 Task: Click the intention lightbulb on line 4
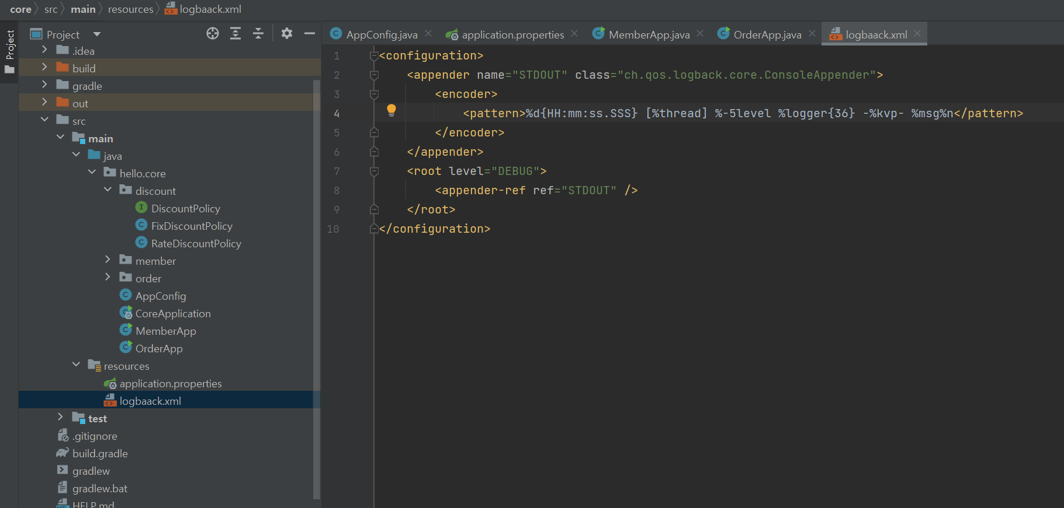tap(391, 110)
